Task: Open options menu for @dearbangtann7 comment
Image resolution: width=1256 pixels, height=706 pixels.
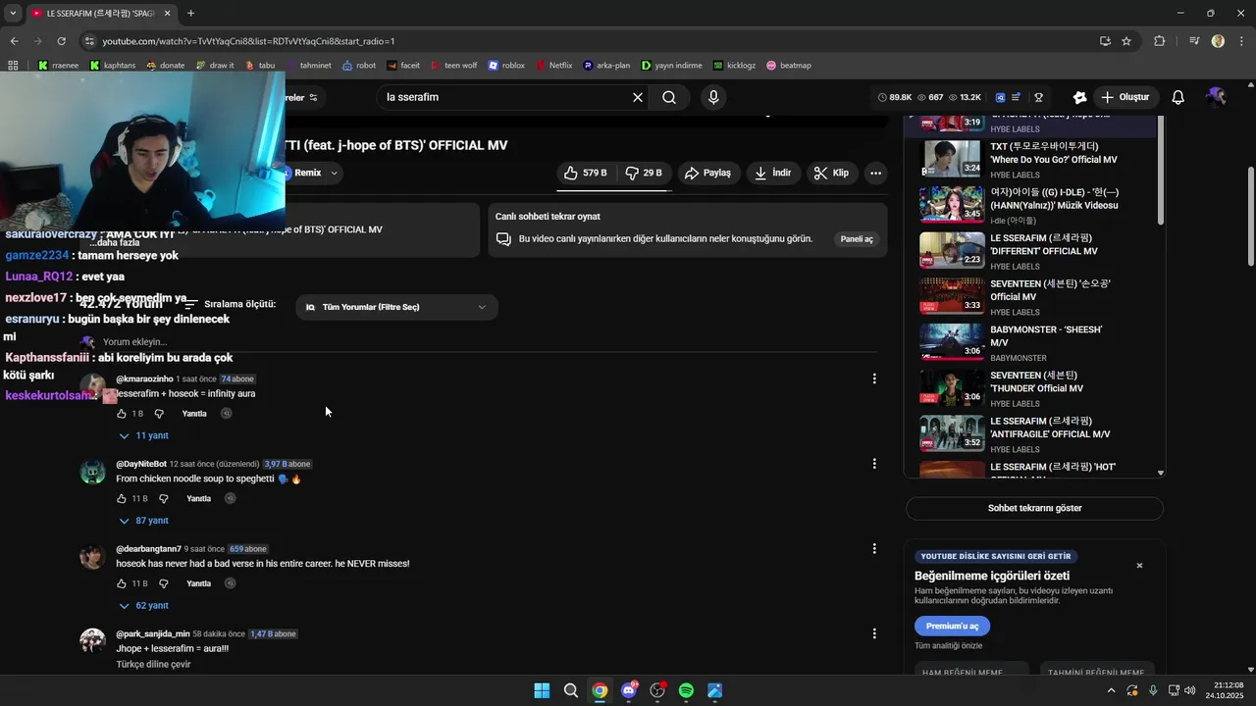Action: click(874, 549)
